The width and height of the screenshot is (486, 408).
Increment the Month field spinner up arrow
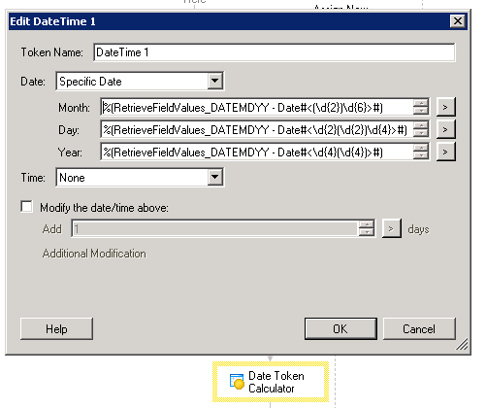tap(421, 103)
